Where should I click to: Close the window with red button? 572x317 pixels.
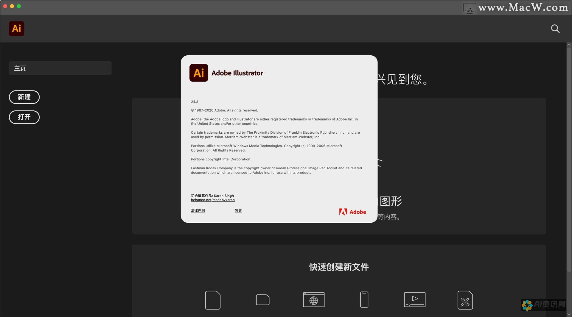(5, 6)
